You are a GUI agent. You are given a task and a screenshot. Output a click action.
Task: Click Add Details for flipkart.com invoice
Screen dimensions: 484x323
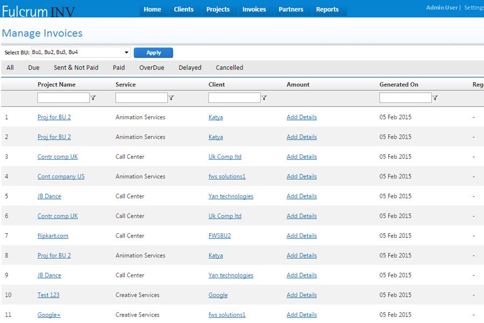coord(302,235)
